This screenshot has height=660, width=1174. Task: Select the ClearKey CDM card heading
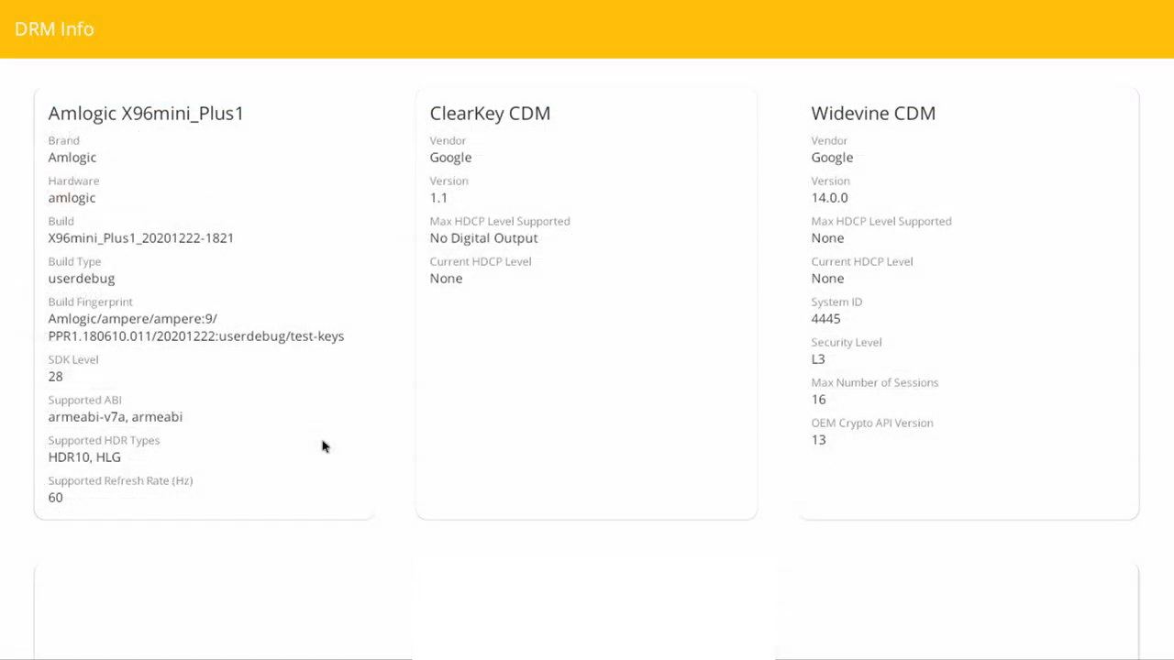[490, 113]
